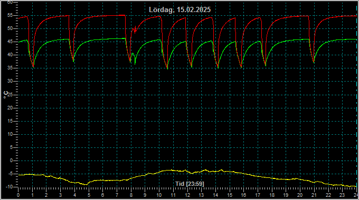Screen dimensions: 359x200
Task: Select hour 3 on the time axis
Action: tap(60, 195)
